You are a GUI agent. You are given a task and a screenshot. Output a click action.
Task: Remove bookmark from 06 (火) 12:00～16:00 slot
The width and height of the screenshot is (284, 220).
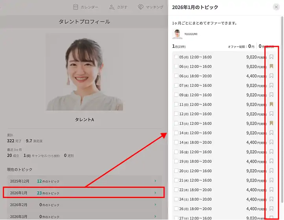coord(271,66)
